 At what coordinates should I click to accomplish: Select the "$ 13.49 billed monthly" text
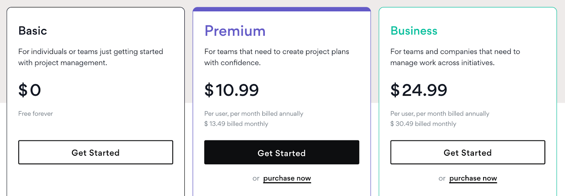click(236, 124)
